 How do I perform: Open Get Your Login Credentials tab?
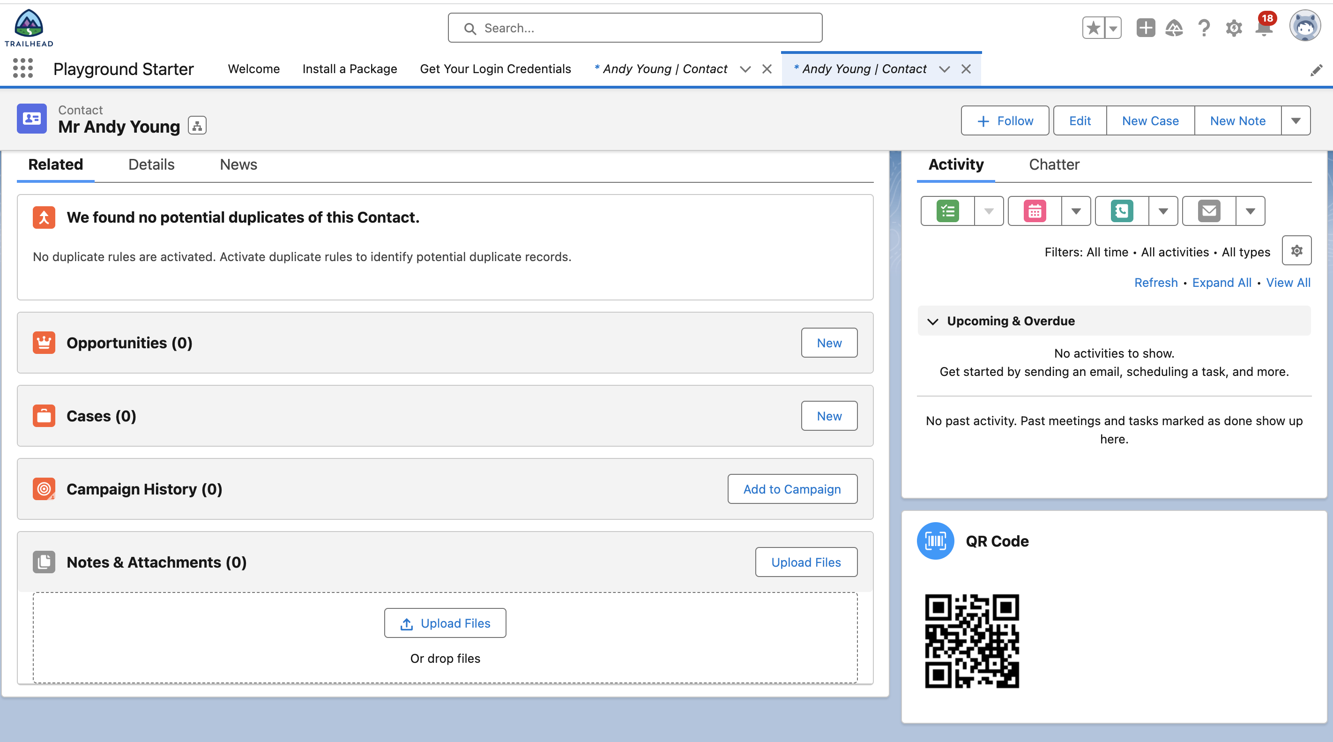[x=495, y=69]
